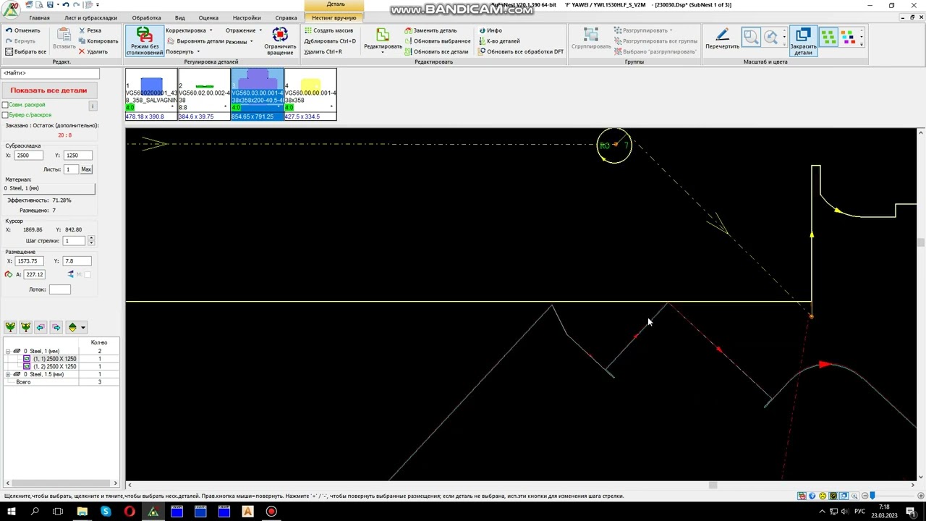
Task: Click the Max sheets button
Action: coord(86,169)
